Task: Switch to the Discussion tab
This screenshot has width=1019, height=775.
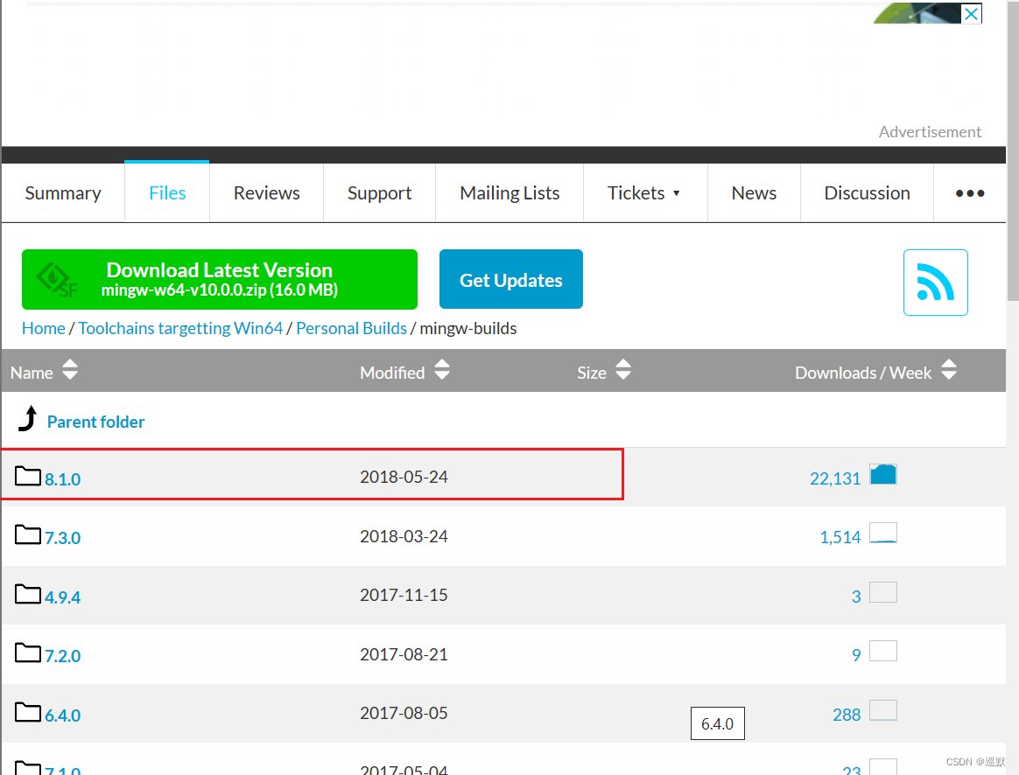Action: pyautogui.click(x=867, y=193)
